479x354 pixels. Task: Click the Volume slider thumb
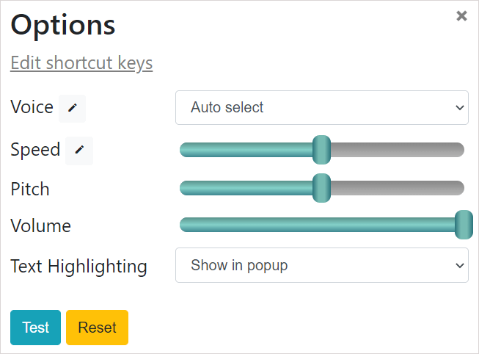tap(464, 225)
